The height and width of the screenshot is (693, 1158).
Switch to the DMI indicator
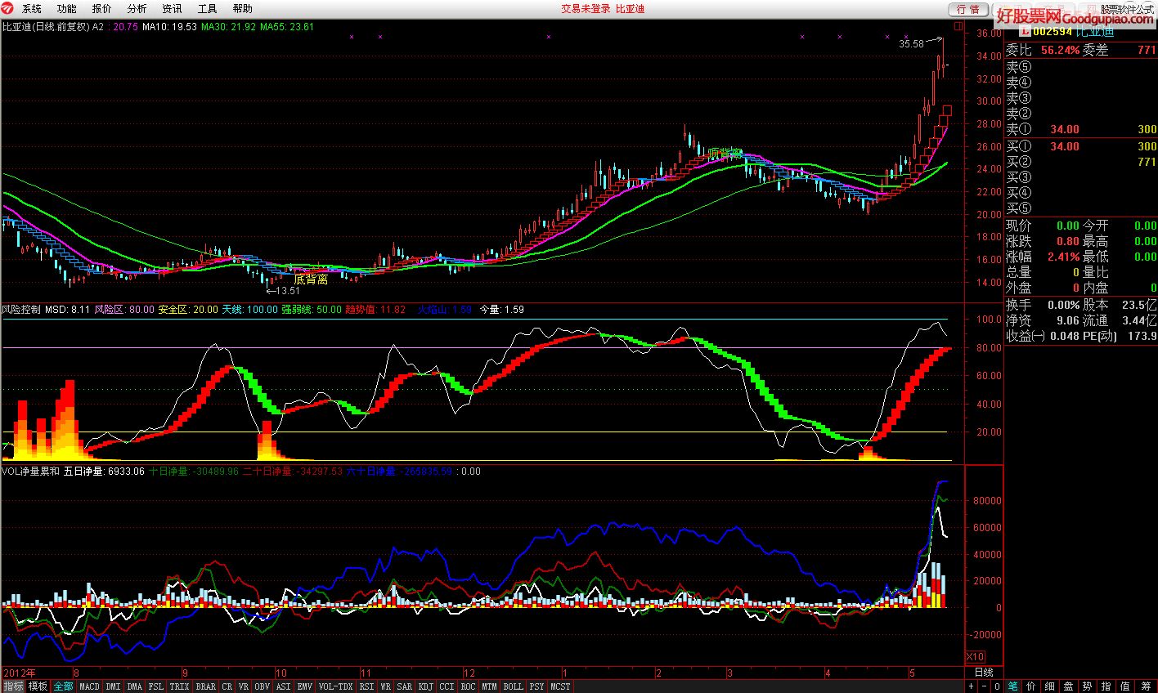(x=113, y=686)
